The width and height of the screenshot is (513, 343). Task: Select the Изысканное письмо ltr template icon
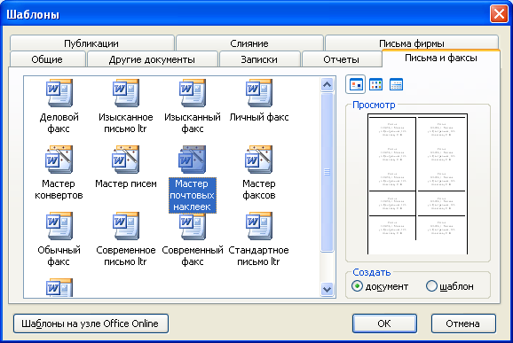tap(126, 93)
